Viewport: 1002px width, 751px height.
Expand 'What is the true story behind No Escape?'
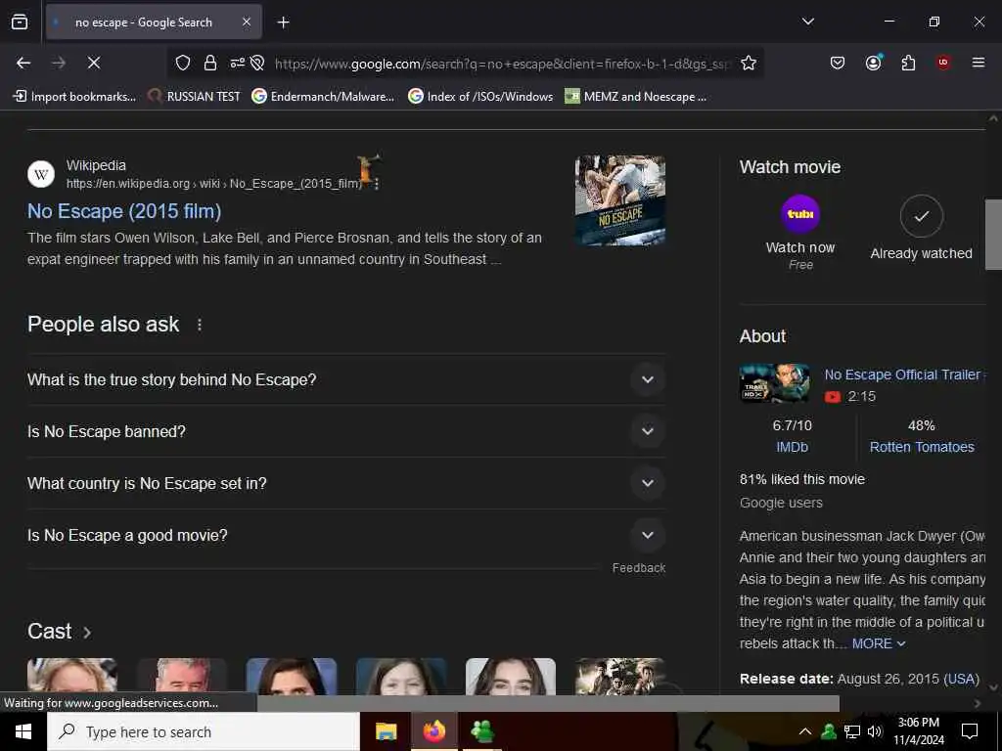[x=345, y=379]
